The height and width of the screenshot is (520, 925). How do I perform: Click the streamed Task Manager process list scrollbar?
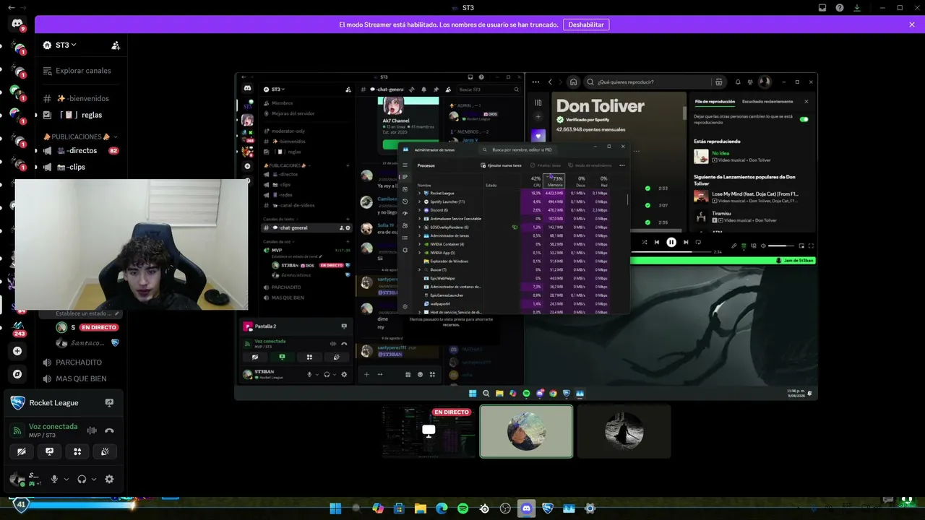pyautogui.click(x=627, y=199)
